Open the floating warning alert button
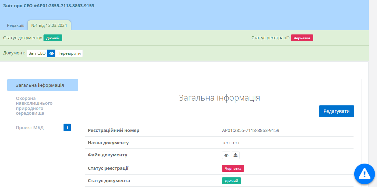The height and width of the screenshot is (187, 377). [x=365, y=174]
